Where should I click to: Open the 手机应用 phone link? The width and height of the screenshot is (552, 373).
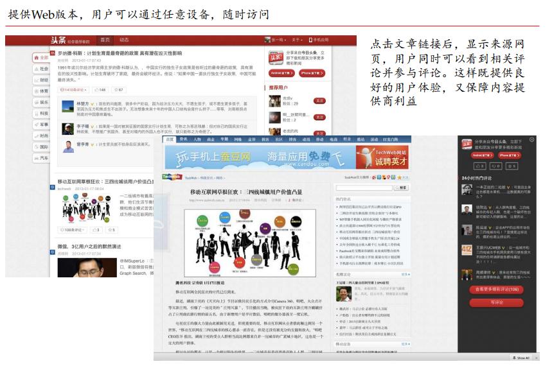[x=319, y=40]
